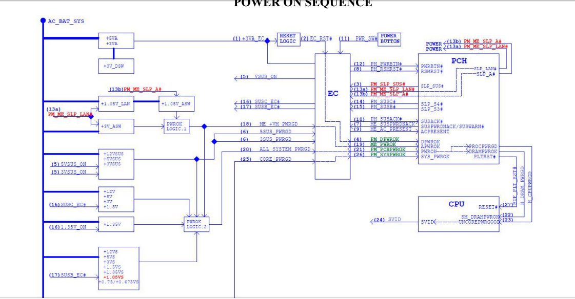This screenshot has height=299, width=575.
Task: Select the RESET LOGIC block
Action: coord(287,39)
